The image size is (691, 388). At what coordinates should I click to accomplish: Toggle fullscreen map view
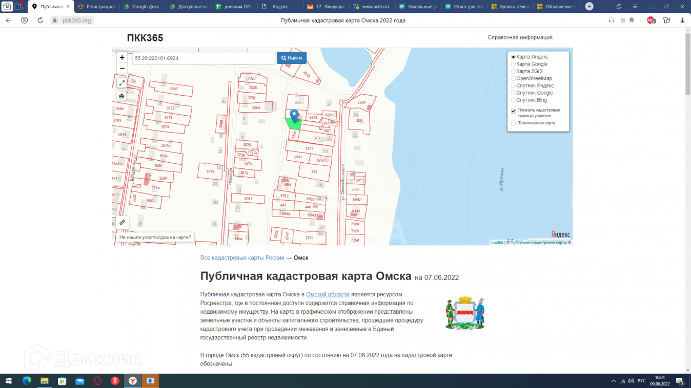click(x=122, y=83)
